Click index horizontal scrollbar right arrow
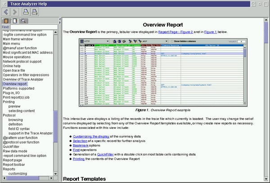270x183 pixels. click(51, 178)
